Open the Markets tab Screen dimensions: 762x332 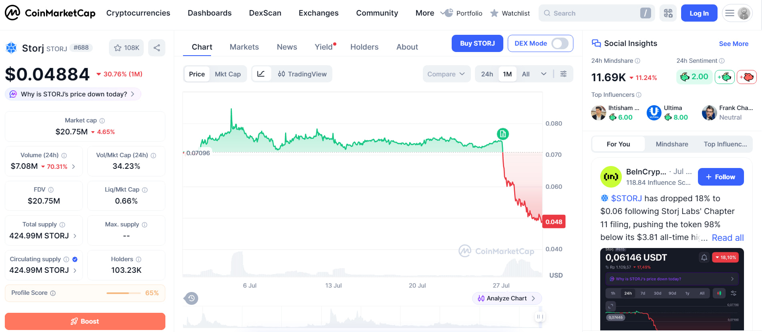pyautogui.click(x=244, y=47)
